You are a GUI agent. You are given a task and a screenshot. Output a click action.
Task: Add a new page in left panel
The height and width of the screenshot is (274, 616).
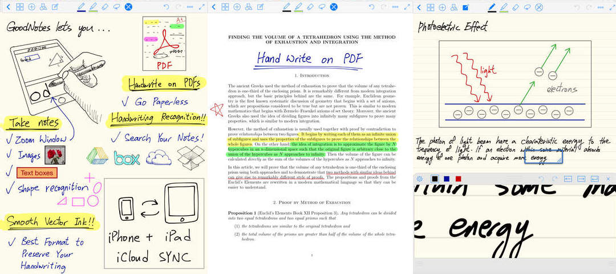pos(32,7)
